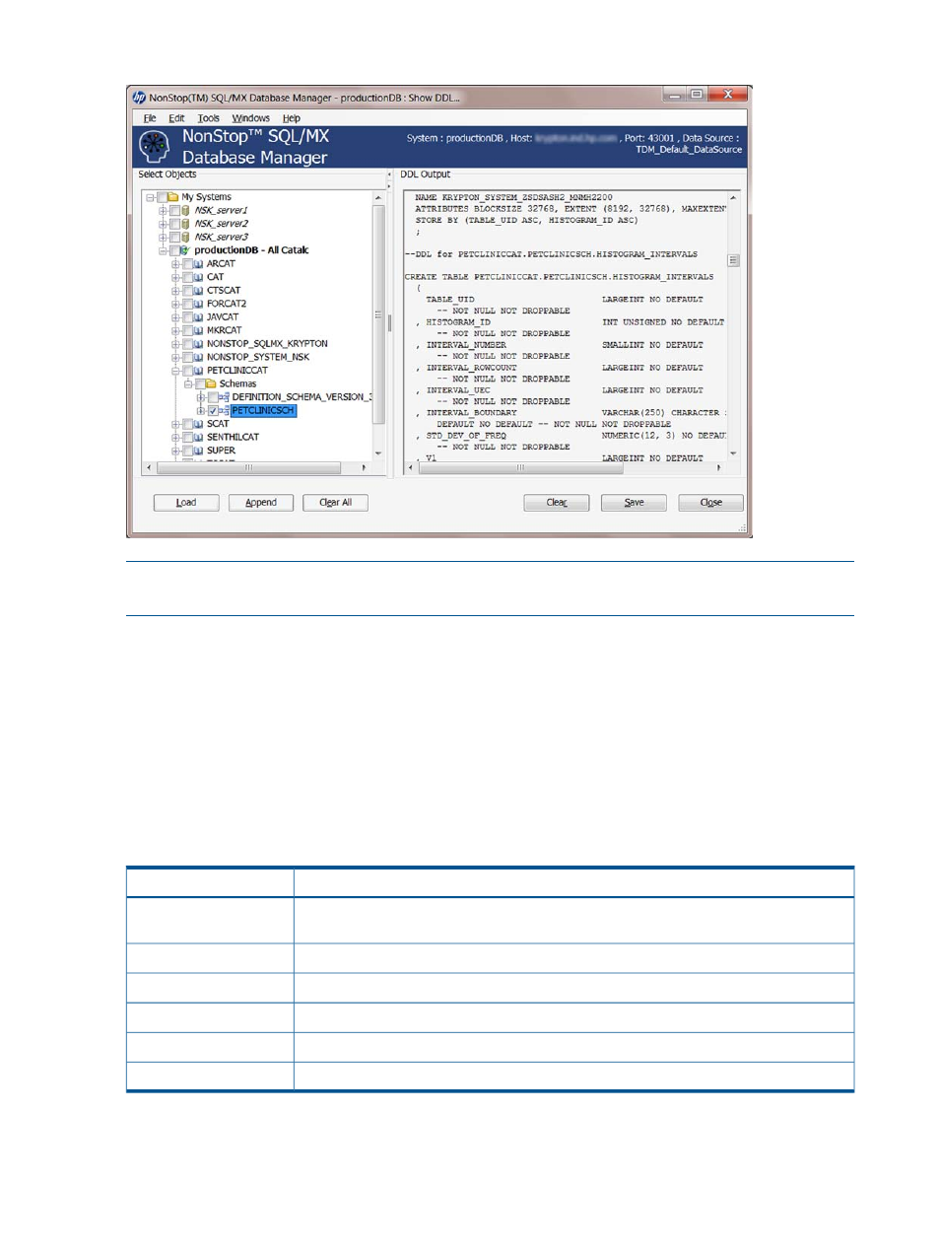Expand the PETCLINICSCH schema node
940x1252 pixels.
[x=201, y=410]
